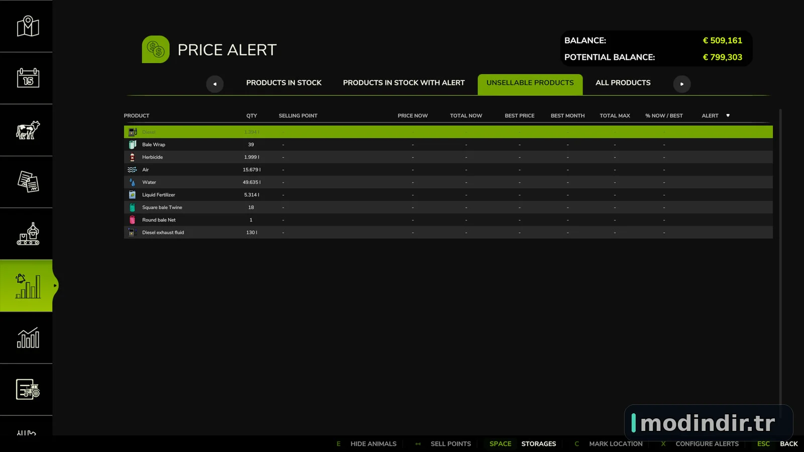
Task: Open the vehicle list tractor sidebar icon
Action: click(28, 389)
